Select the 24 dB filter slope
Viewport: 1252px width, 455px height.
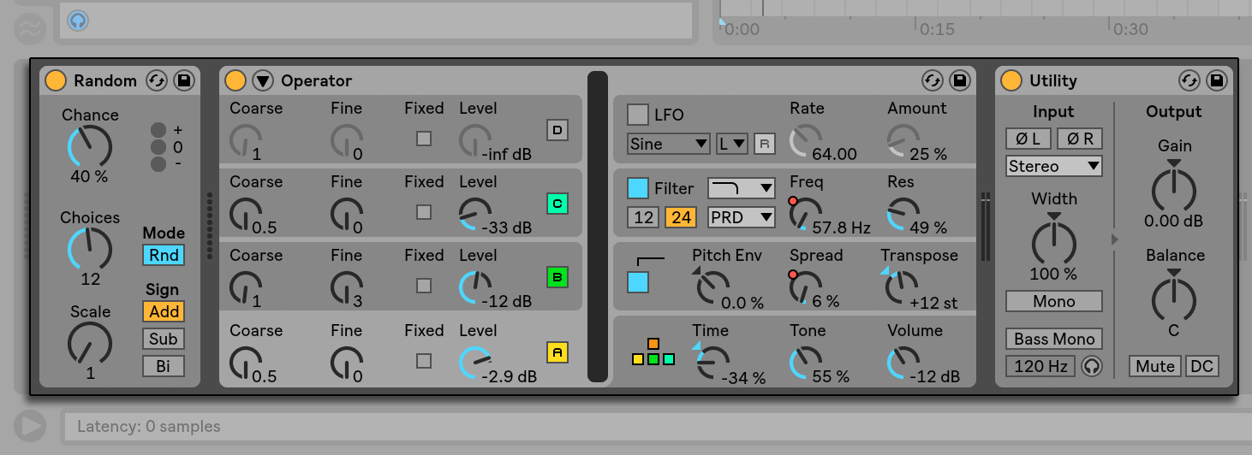click(681, 217)
